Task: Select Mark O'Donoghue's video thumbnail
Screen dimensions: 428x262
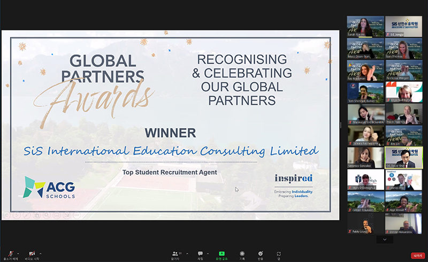Action: coord(365,180)
